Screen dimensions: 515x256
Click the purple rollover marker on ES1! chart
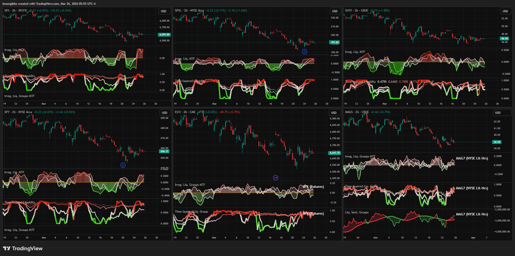(276, 178)
